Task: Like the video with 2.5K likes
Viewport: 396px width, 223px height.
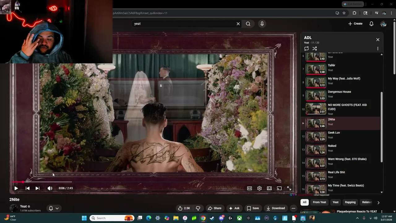Action: click(184, 208)
